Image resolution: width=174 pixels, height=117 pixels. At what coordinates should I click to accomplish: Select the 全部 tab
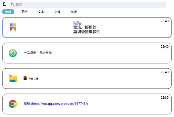click(x=8, y=12)
